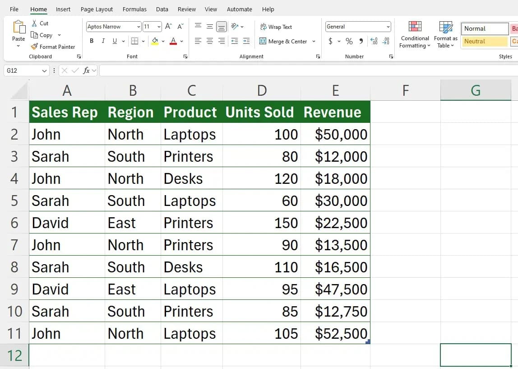Open the File menu

coord(14,9)
